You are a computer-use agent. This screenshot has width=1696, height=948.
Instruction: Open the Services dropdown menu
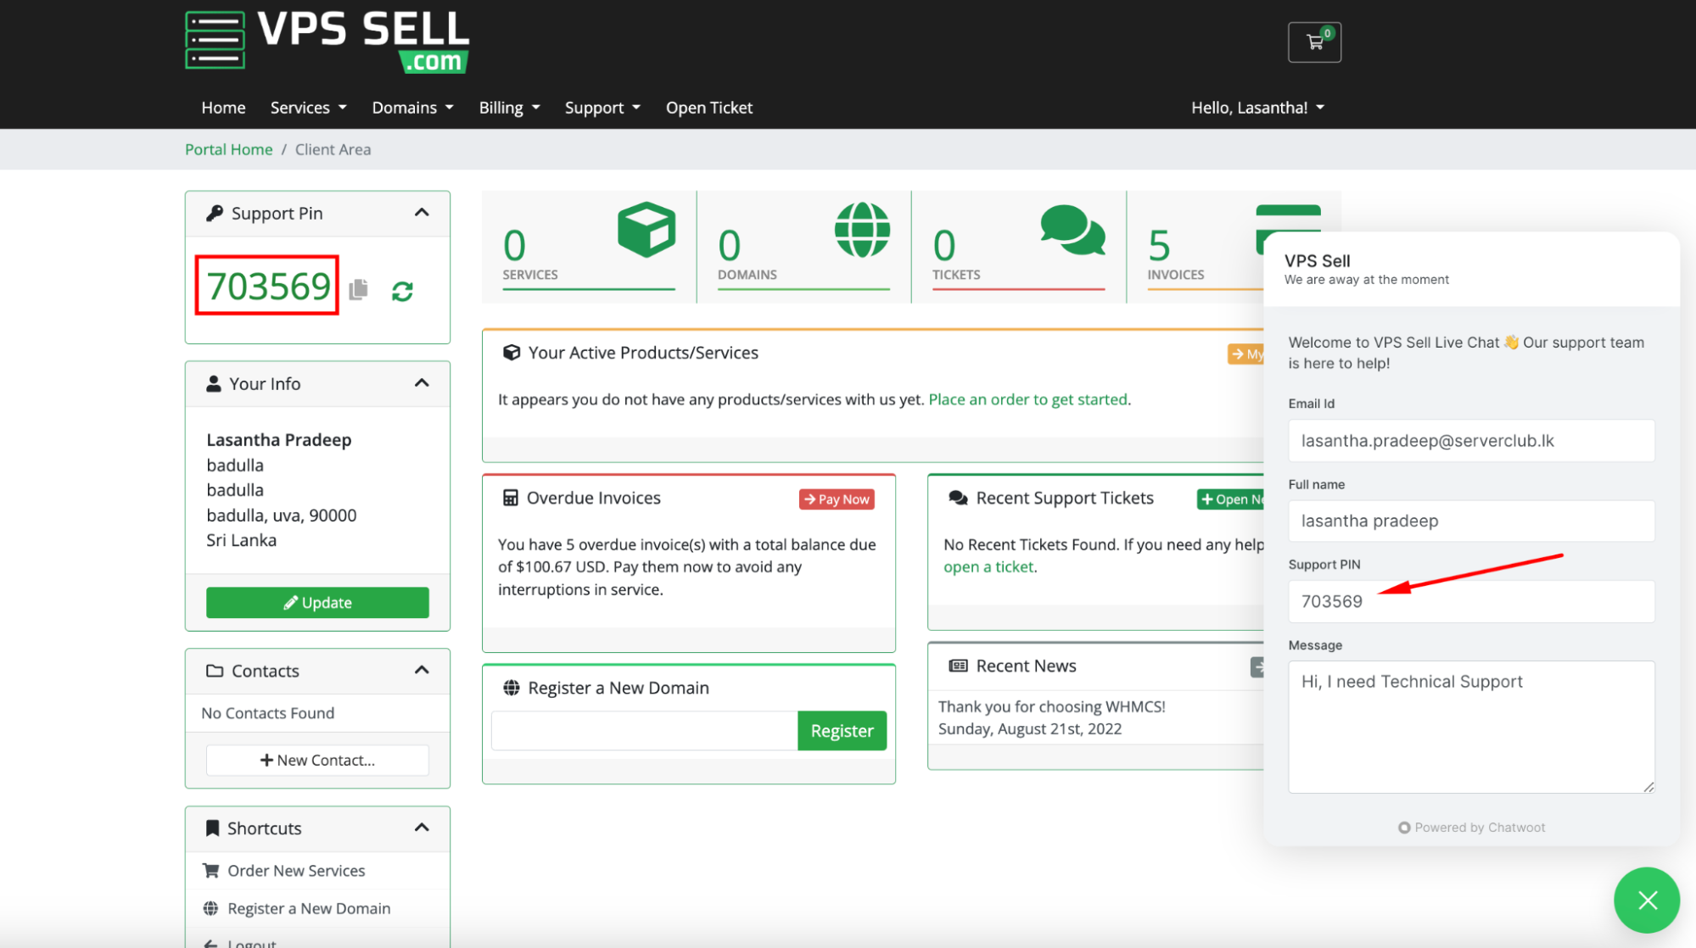[308, 108]
